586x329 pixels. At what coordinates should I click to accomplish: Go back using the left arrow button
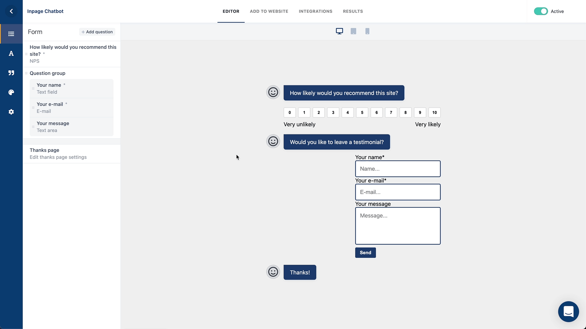tap(11, 11)
